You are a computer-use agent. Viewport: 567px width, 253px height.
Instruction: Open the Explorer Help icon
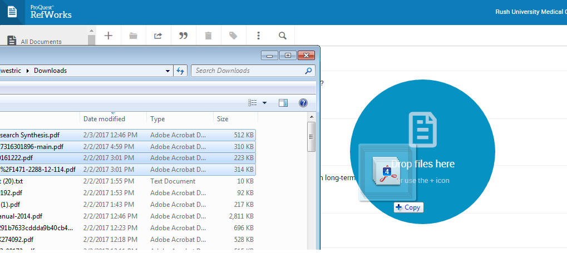pyautogui.click(x=303, y=103)
